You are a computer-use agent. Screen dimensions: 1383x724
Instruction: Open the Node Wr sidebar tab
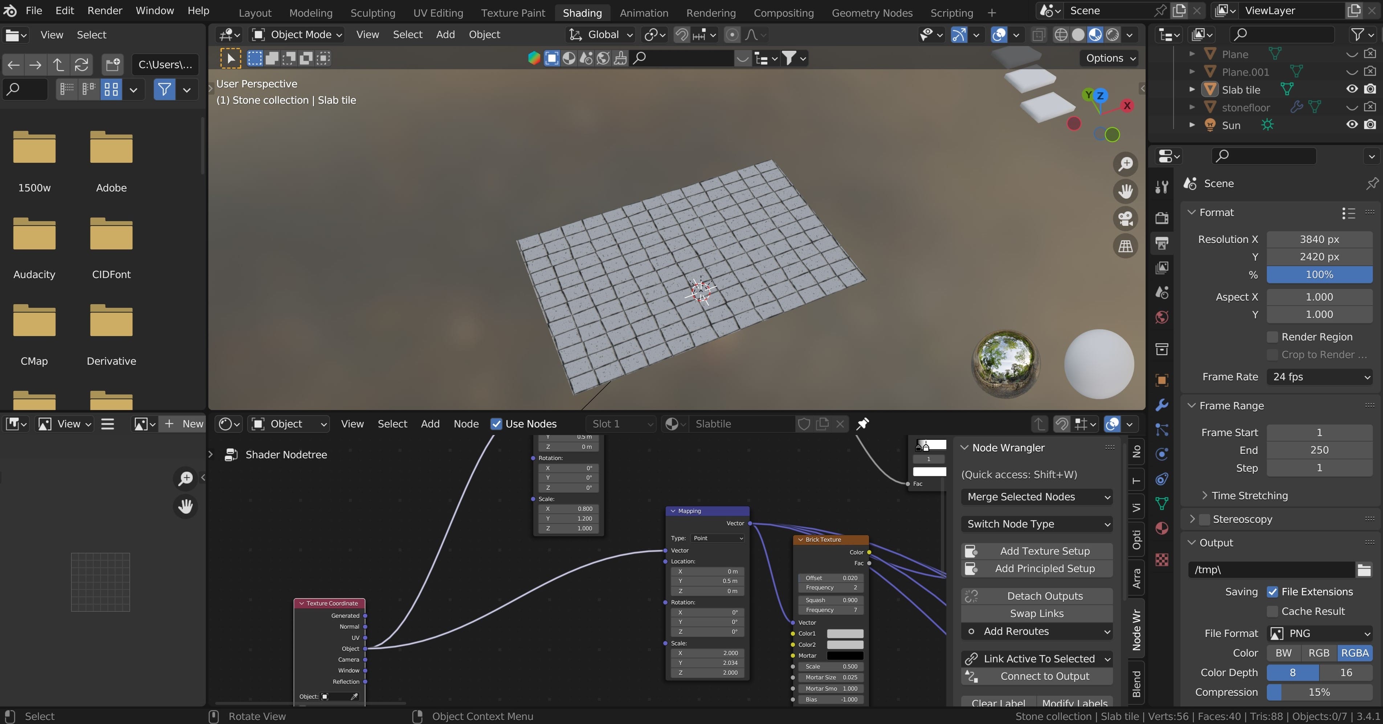point(1136,630)
